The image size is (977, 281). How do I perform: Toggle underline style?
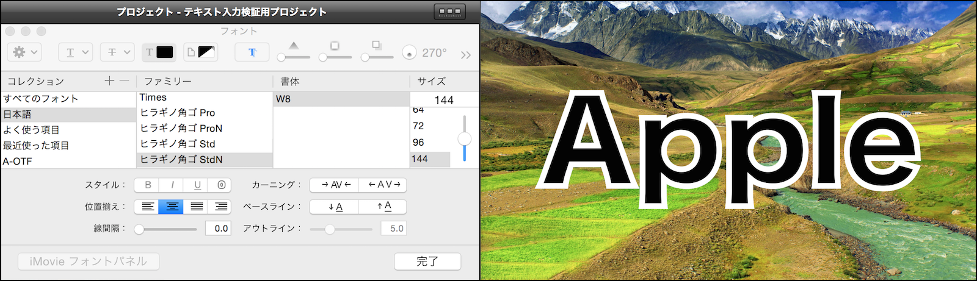pos(197,185)
